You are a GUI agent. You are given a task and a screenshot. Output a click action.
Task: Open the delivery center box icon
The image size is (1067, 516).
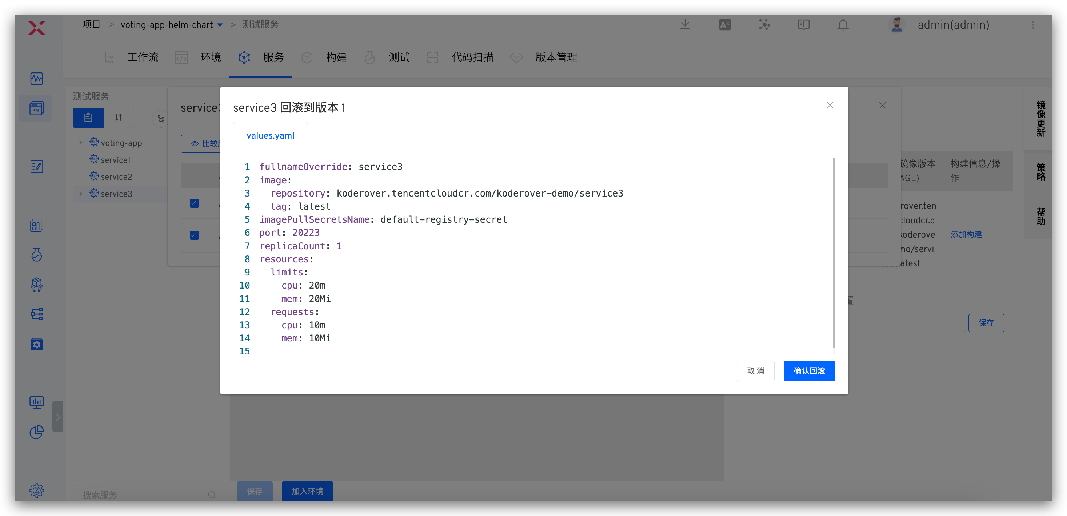[36, 284]
